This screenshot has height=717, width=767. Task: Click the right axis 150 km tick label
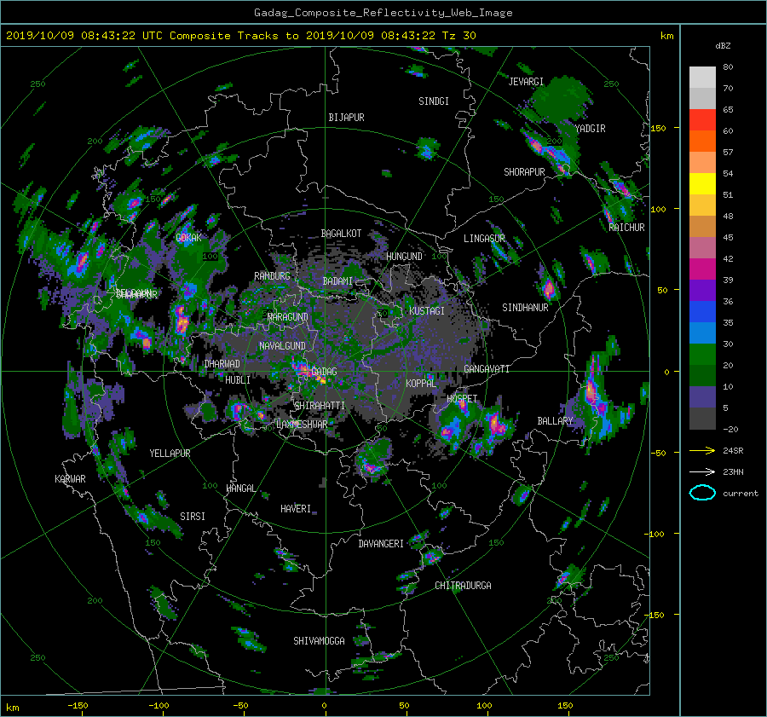coord(659,128)
